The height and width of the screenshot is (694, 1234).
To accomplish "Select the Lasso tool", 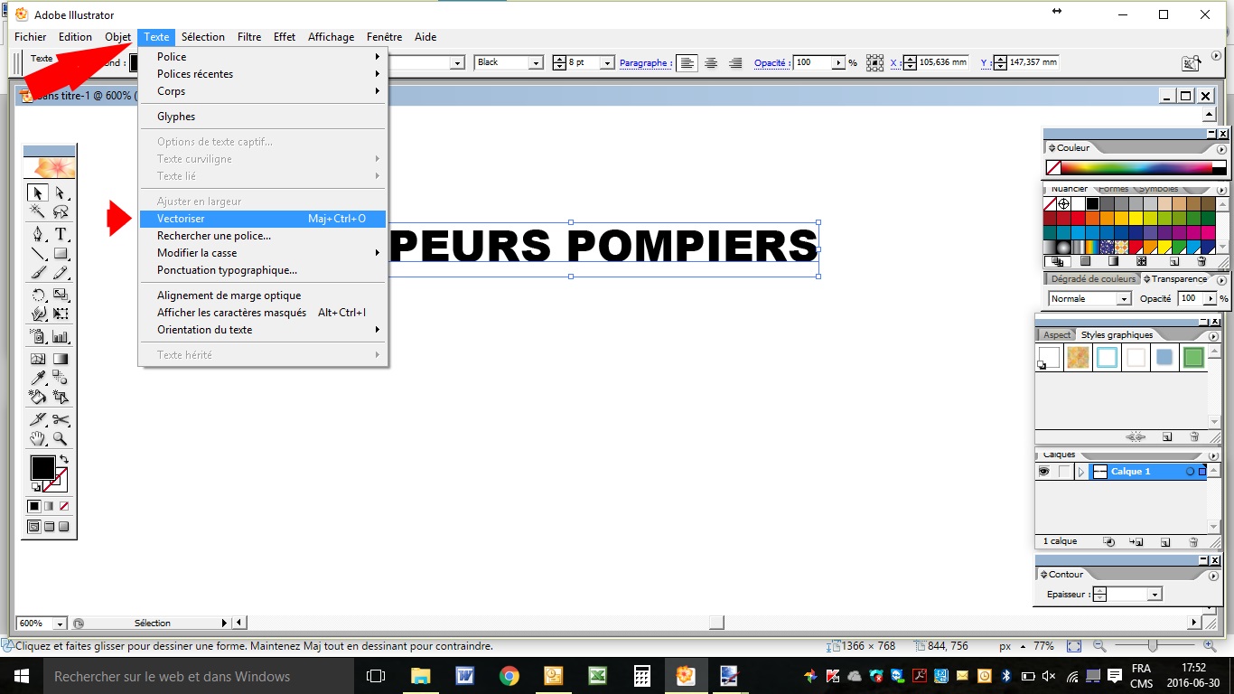I will click(61, 211).
